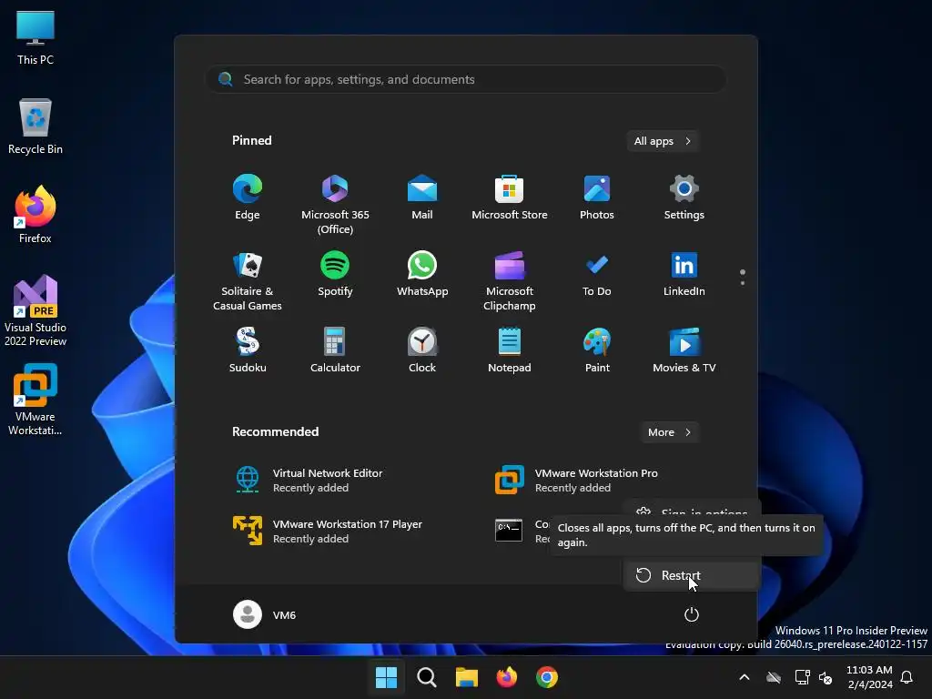Open the taskbar clock and date
The width and height of the screenshot is (932, 699).
pos(869,677)
